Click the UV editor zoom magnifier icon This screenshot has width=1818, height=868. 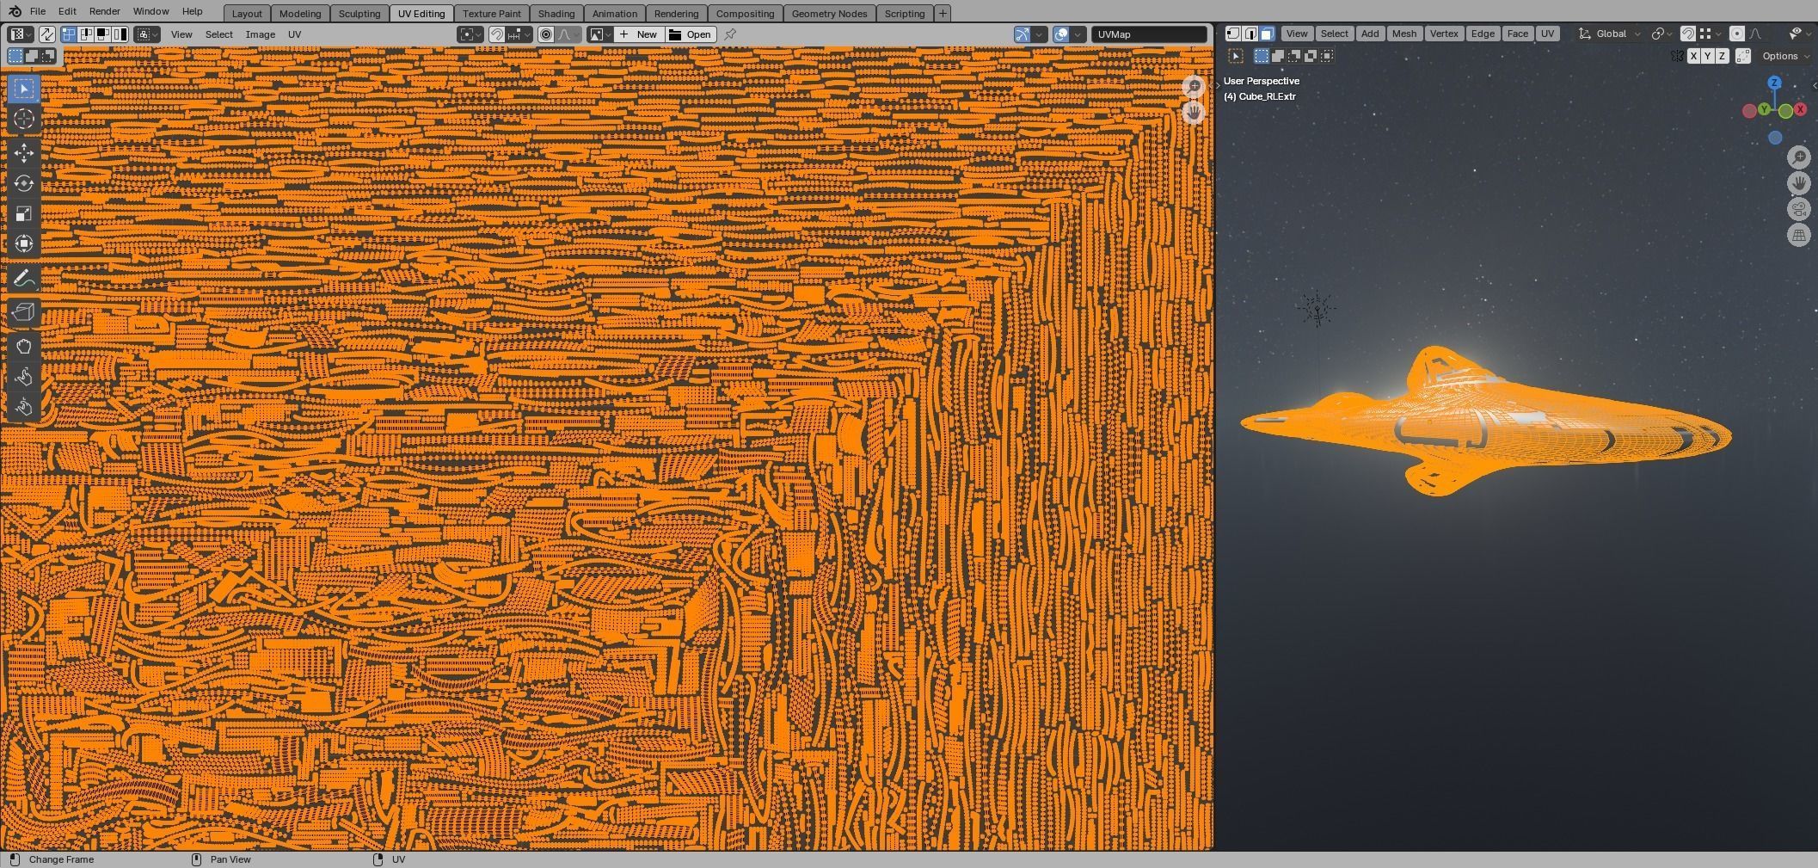tap(1194, 86)
